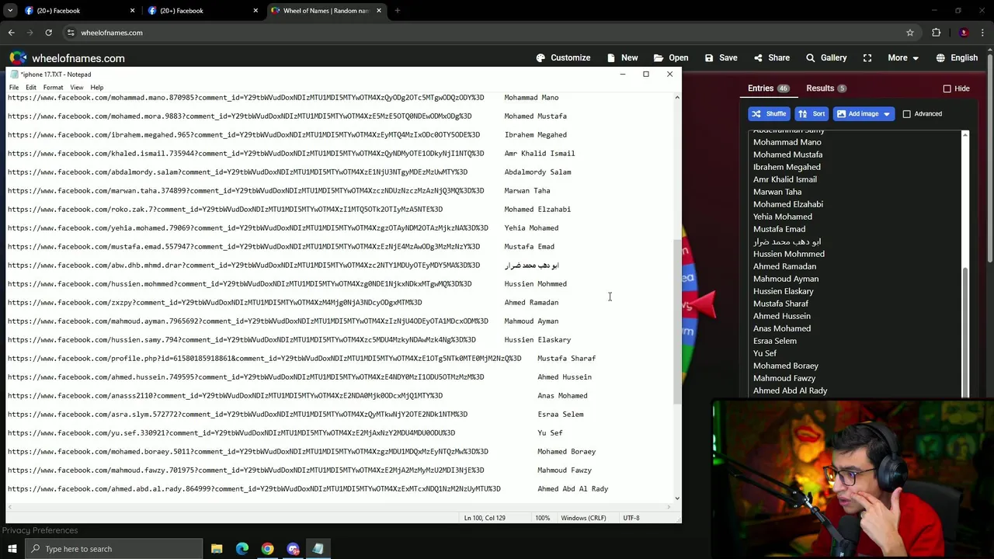994x559 pixels.
Task: Enter fullscreen mode on wheelofnames
Action: 867,57
